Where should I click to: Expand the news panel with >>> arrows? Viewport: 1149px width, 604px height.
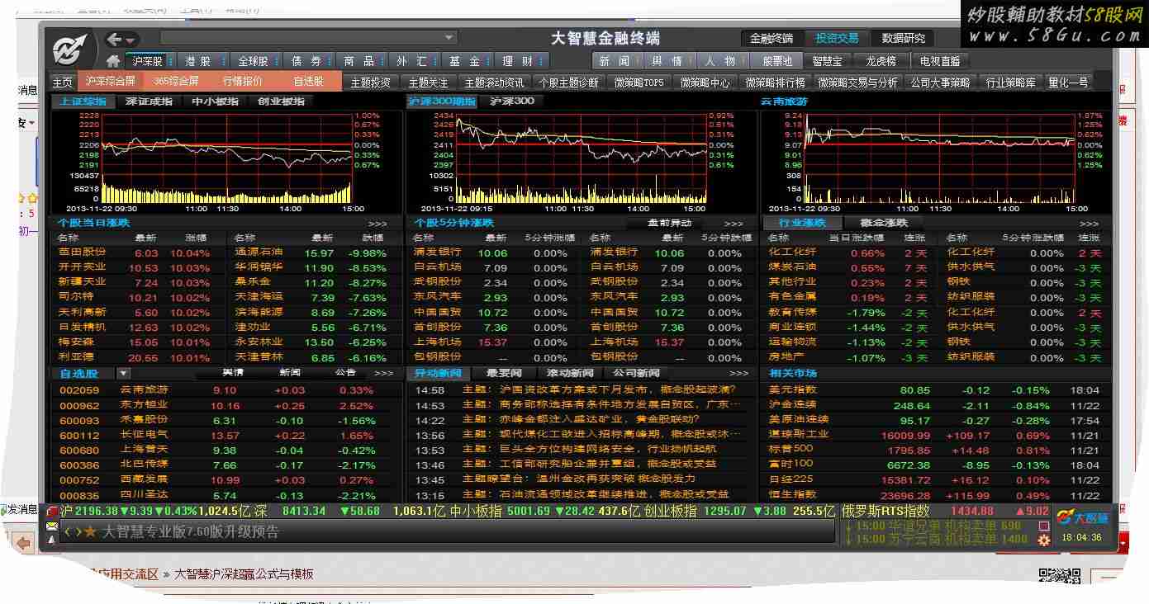738,374
